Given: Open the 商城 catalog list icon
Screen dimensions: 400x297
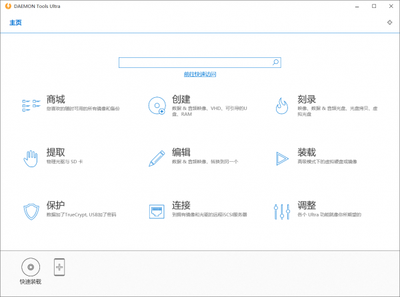Looking at the screenshot, I should coord(31,105).
